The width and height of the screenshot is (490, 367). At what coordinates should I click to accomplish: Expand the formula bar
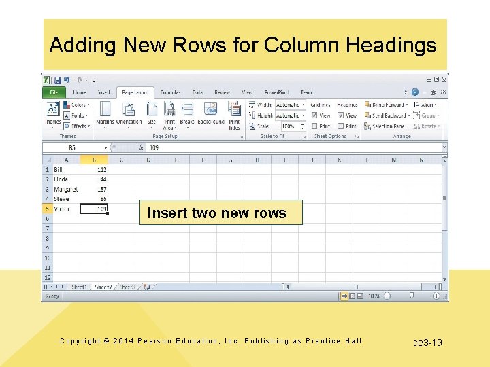pyautogui.click(x=444, y=147)
